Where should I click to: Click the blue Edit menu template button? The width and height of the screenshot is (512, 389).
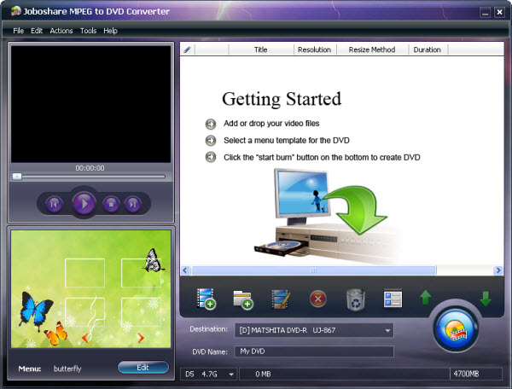click(143, 368)
